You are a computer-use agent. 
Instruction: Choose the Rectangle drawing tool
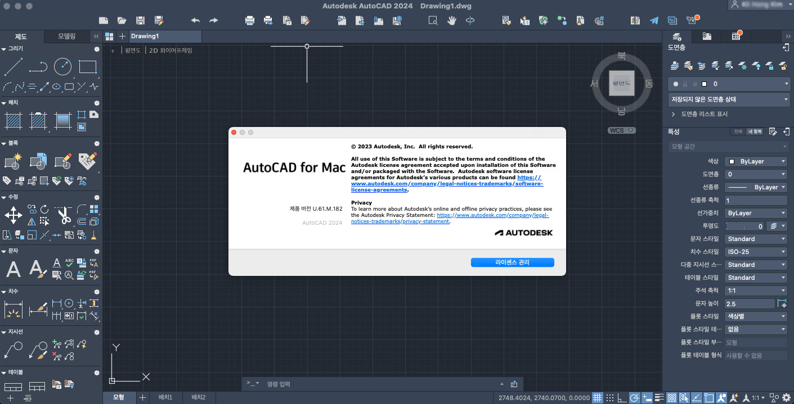click(x=88, y=67)
